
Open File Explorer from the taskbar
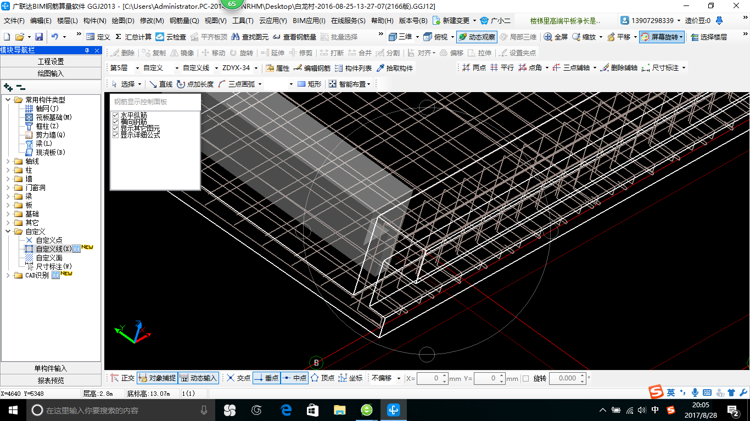[340, 409]
